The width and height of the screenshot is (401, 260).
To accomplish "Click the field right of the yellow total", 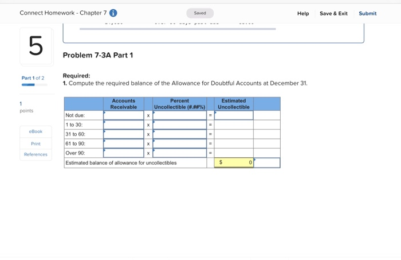I will click(267, 163).
